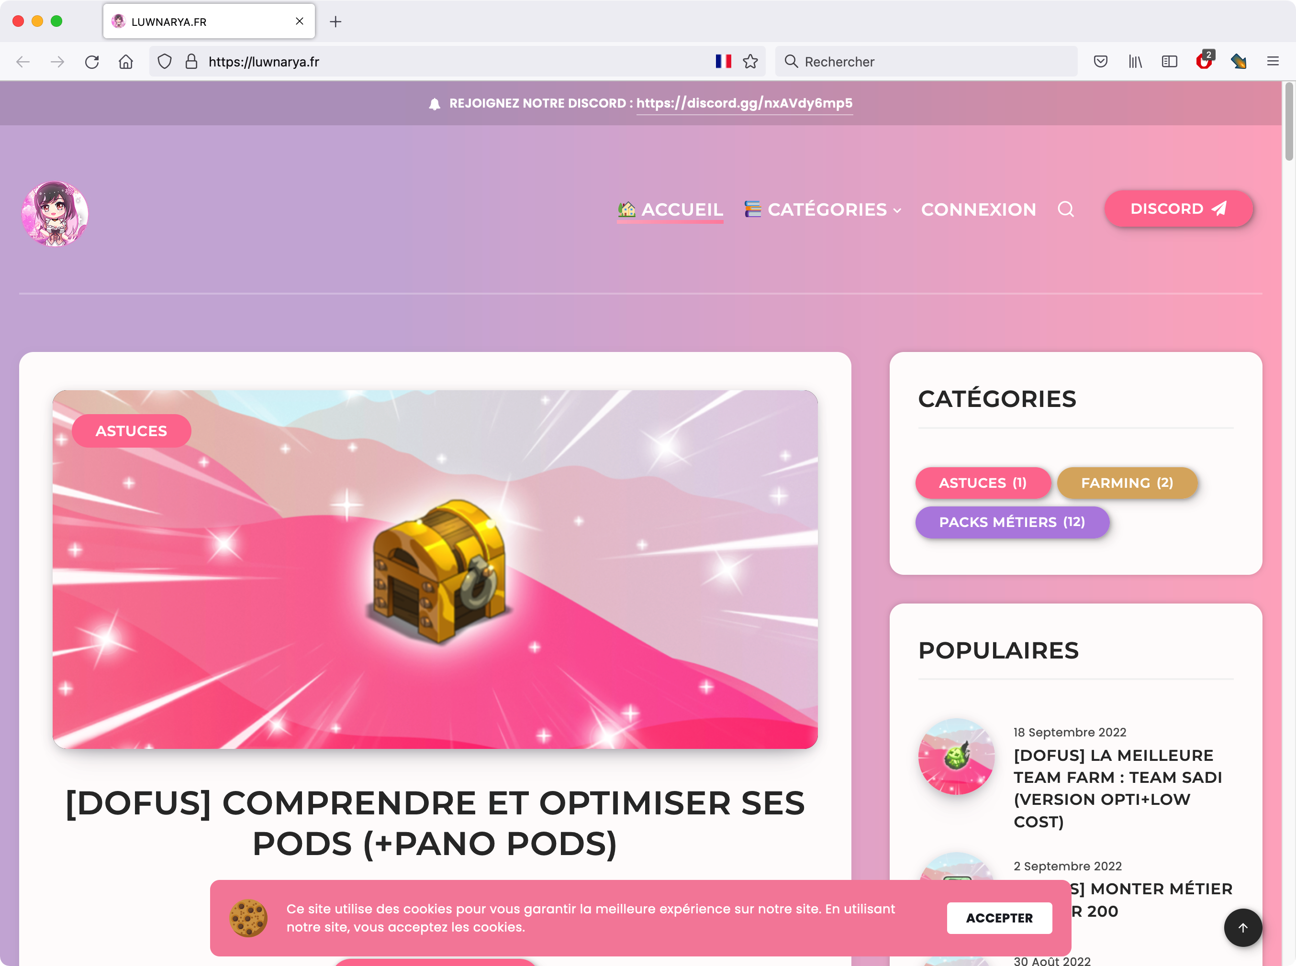Open the Firefox library icon
Screen dimensions: 1296x966
click(x=1135, y=61)
